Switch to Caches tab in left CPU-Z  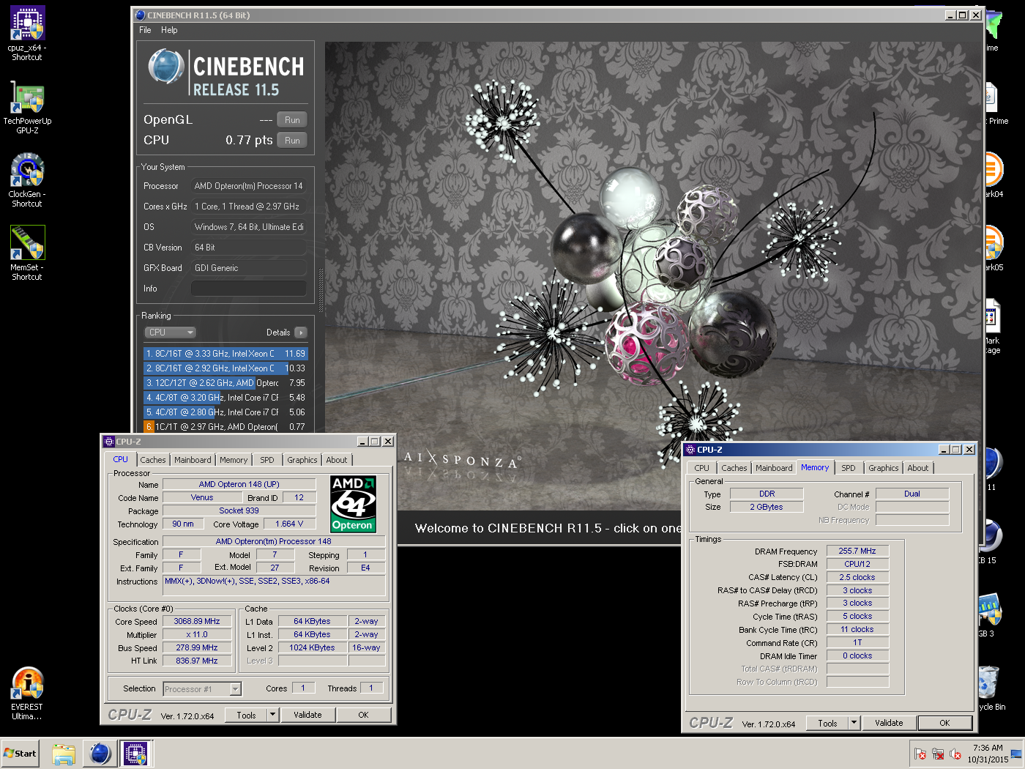point(153,460)
